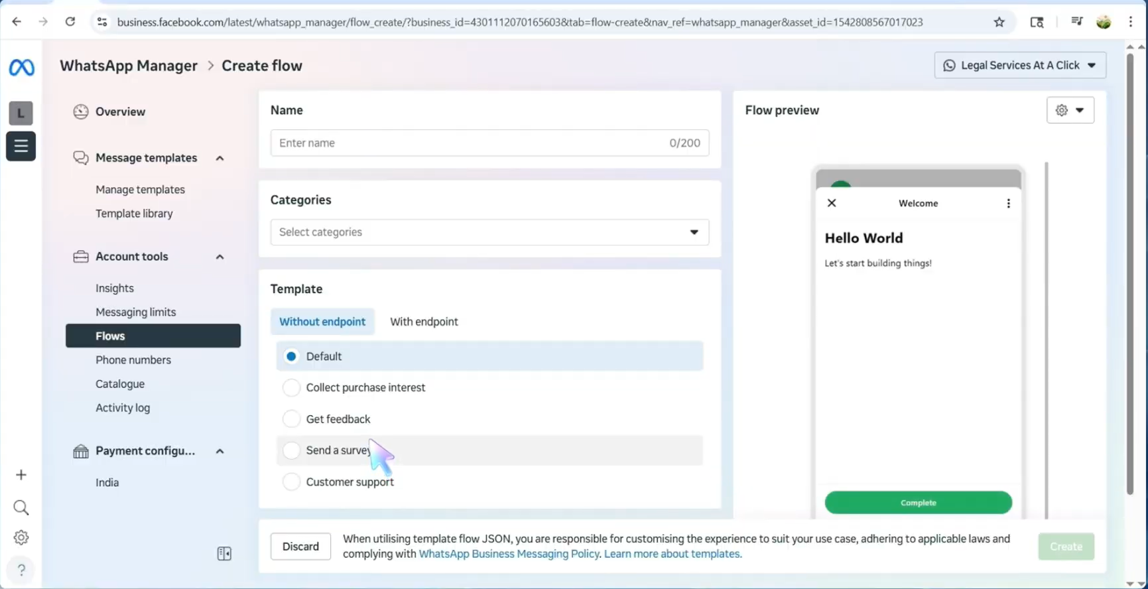Screen dimensions: 1148x589
Task: Select the Collect purchase interest radio option
Action: click(291, 387)
